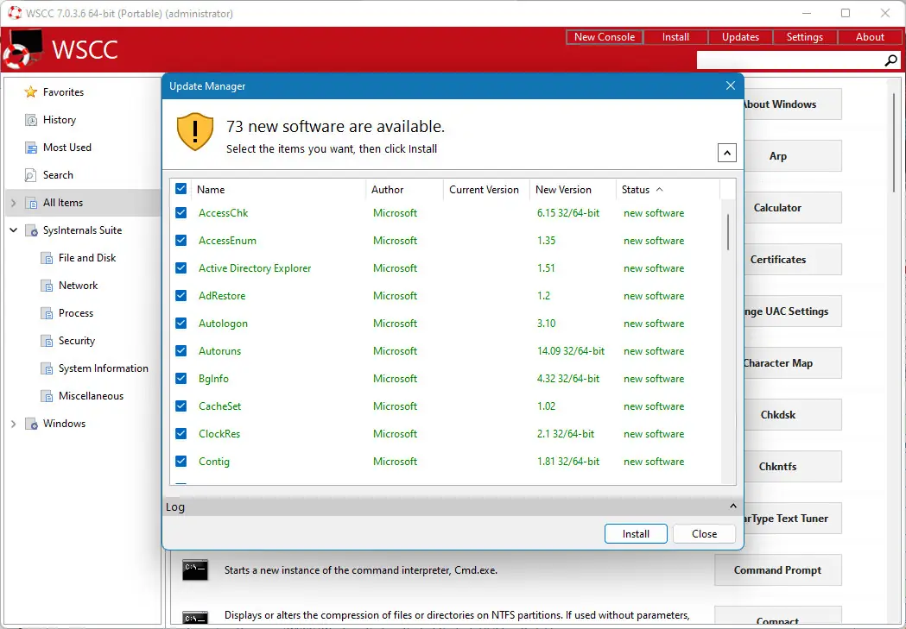Uncheck the Autologon checkbox
This screenshot has width=906, height=629.
(181, 324)
